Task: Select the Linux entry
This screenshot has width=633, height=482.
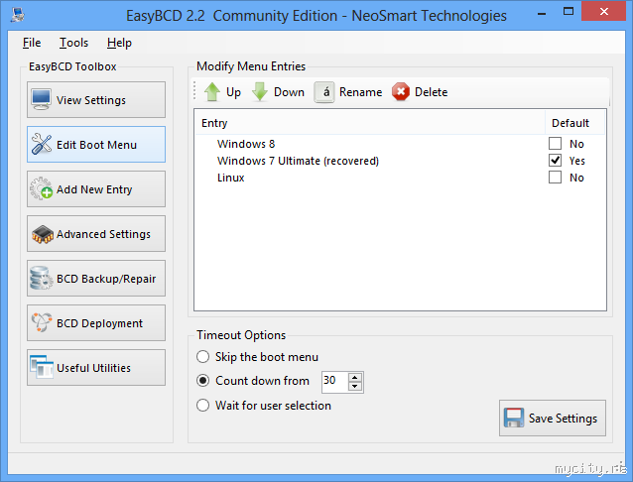Action: (230, 178)
